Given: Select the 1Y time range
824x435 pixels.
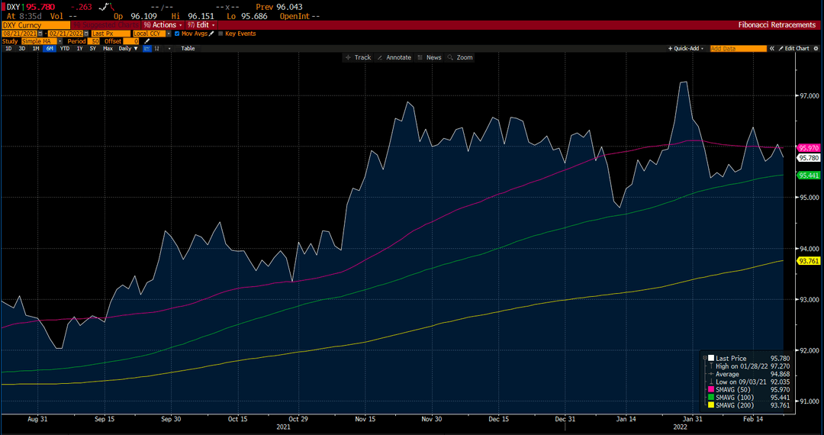Looking at the screenshot, I should point(79,48).
